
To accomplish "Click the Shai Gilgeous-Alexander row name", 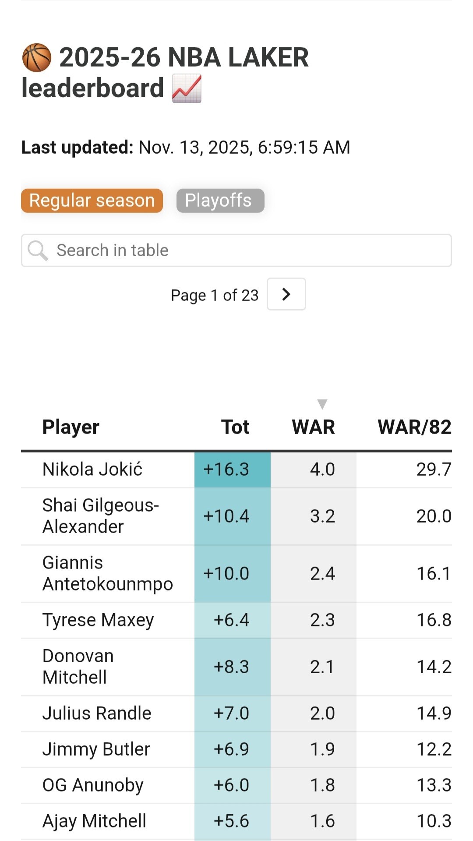I will click(100, 516).
